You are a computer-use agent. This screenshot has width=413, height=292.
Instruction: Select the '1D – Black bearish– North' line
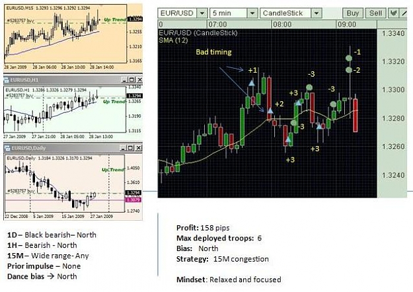coord(52,235)
